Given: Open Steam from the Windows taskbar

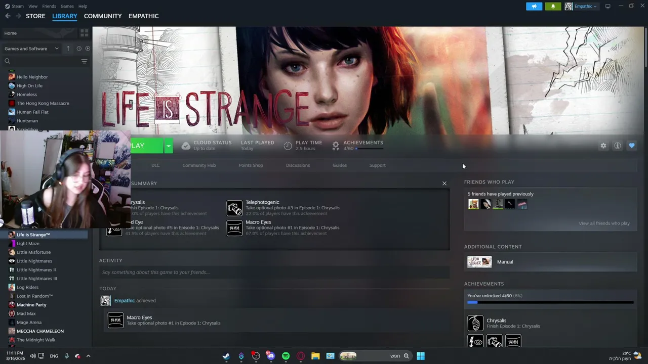Looking at the screenshot, I should [x=226, y=356].
